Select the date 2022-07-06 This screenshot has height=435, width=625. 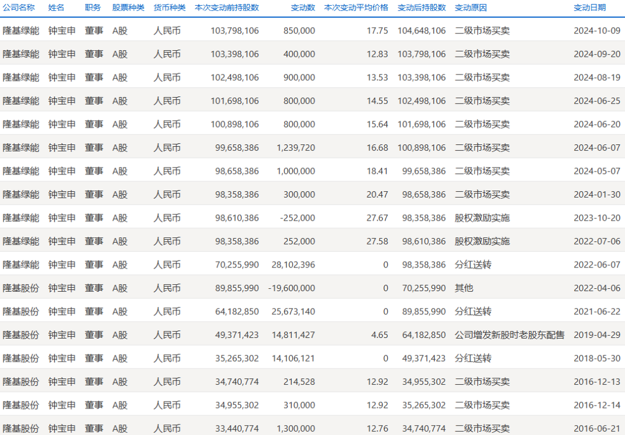click(x=597, y=241)
